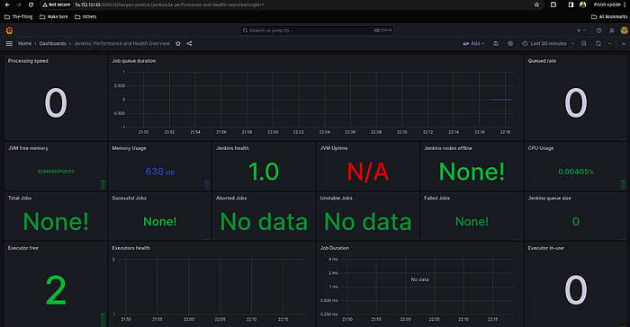Open the others bookmarks folder
Viewport: 630px width, 327px height.
coord(85,17)
